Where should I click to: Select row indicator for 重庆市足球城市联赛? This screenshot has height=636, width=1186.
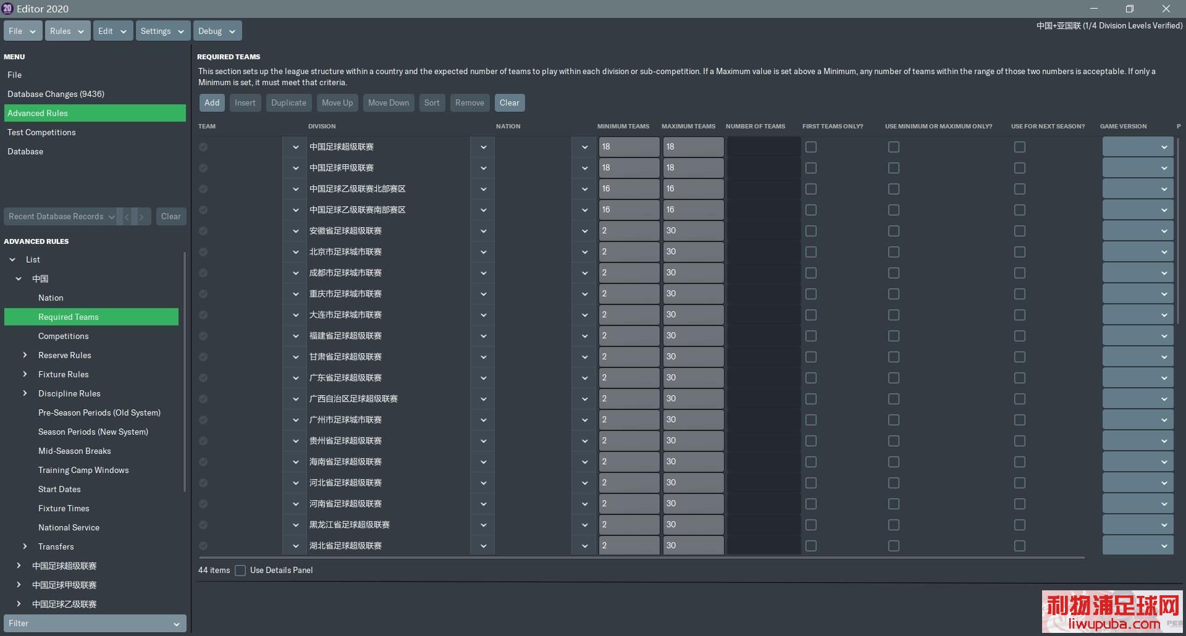click(203, 294)
